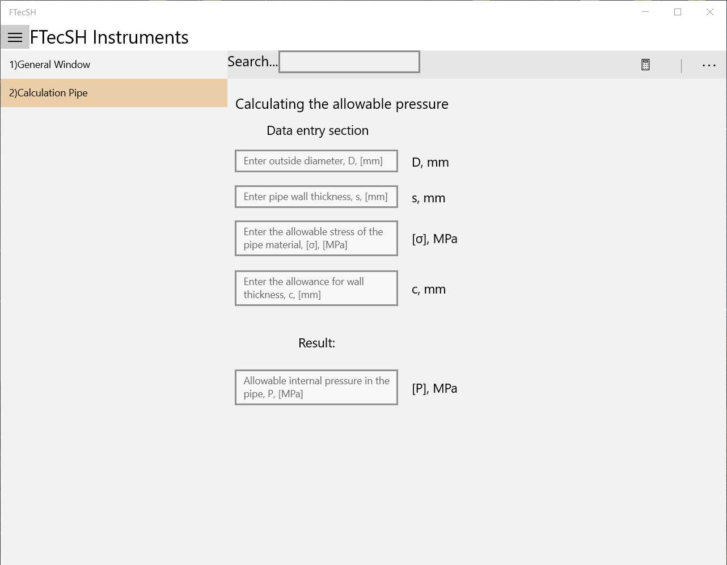
Task: Open the hamburger navigation menu
Action: 15,37
